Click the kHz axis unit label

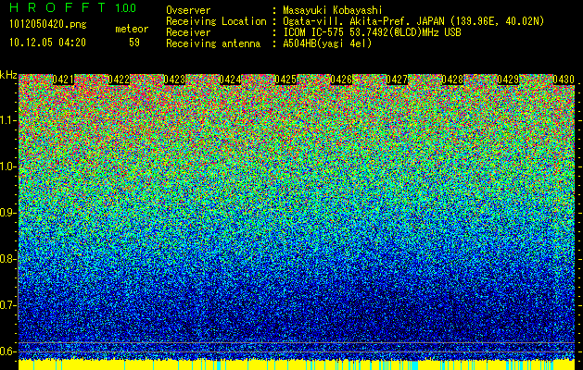[x=8, y=75]
